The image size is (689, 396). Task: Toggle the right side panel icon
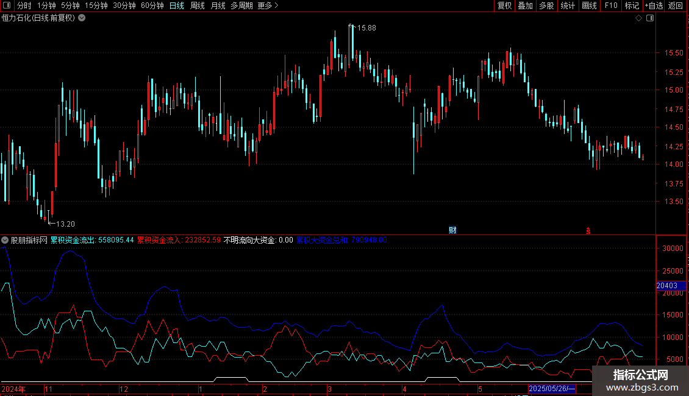point(650,18)
